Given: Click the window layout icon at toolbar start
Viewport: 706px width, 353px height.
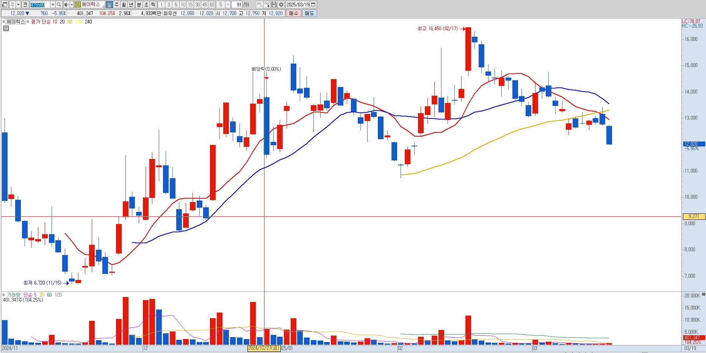Looking at the screenshot, I should coord(5,5).
